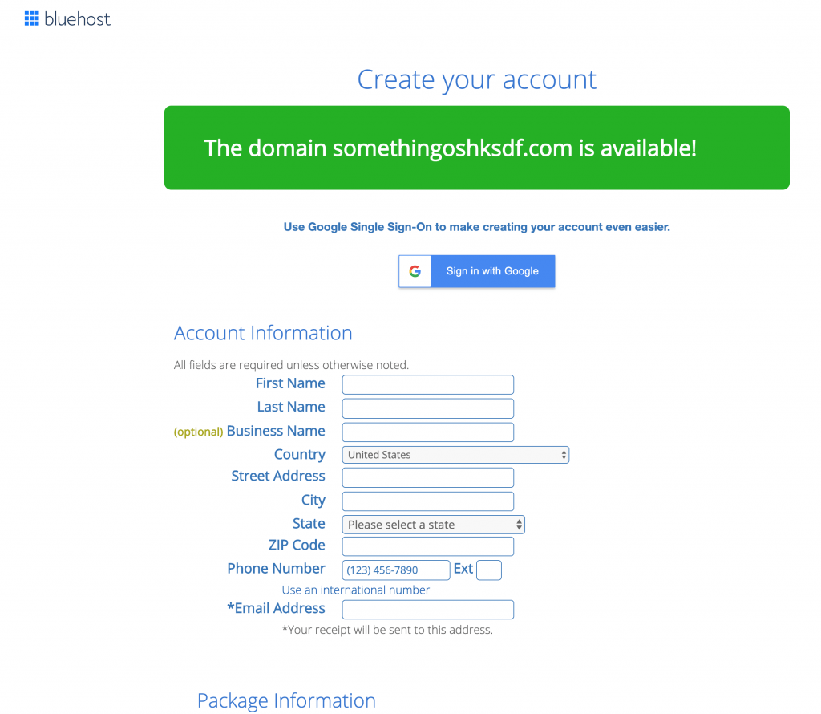
Task: Click the Account Information heading
Action: coord(263,333)
